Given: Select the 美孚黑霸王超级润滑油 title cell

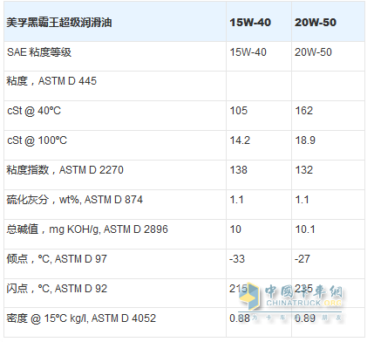Looking at the screenshot, I should (x=59, y=23).
